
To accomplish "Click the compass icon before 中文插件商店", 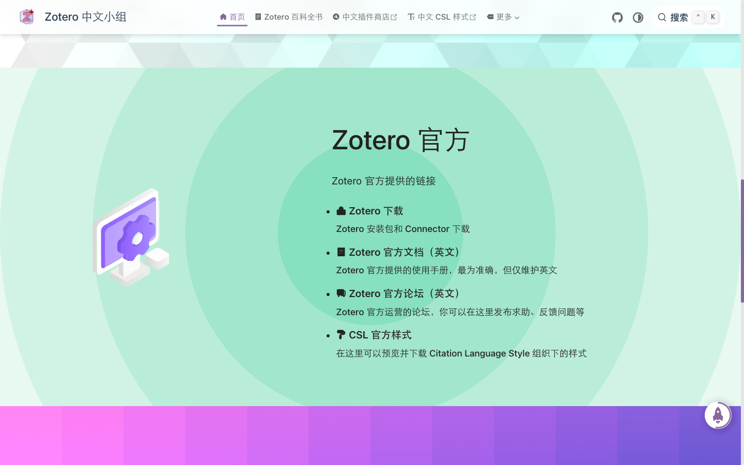I will coord(336,16).
